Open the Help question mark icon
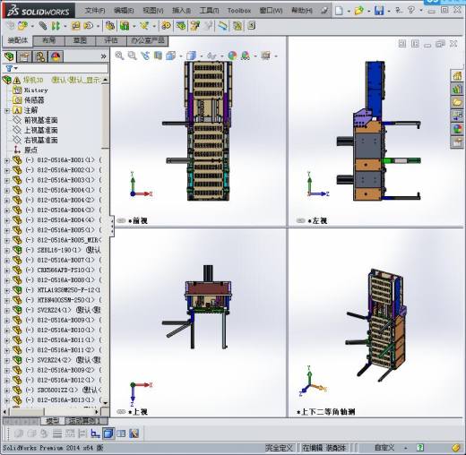This screenshot has width=466, height=455. pos(411,10)
